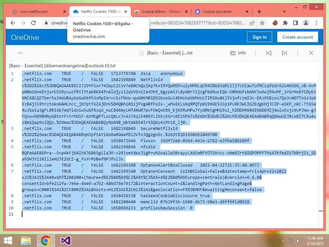Click the Sign In button
Viewport: 329px width, 247px height.
[x=260, y=37]
